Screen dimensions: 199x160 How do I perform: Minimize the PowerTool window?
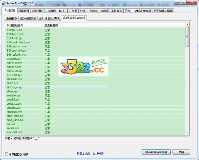pos(177,2)
